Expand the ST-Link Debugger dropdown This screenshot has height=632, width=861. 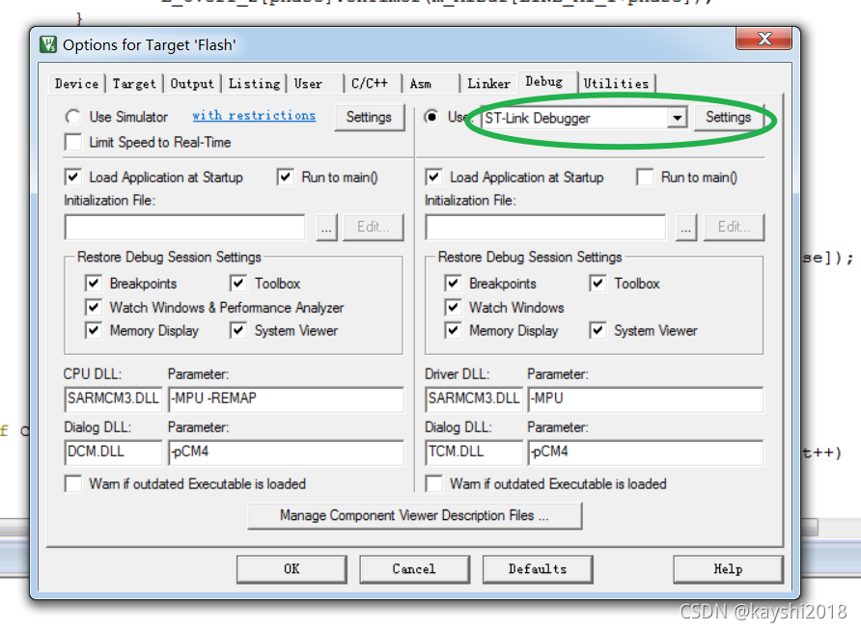[x=677, y=118]
